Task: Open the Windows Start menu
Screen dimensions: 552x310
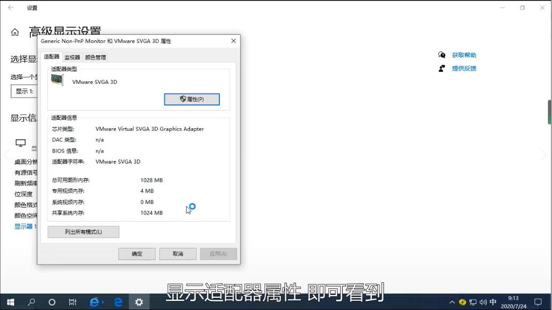Action: [10, 302]
